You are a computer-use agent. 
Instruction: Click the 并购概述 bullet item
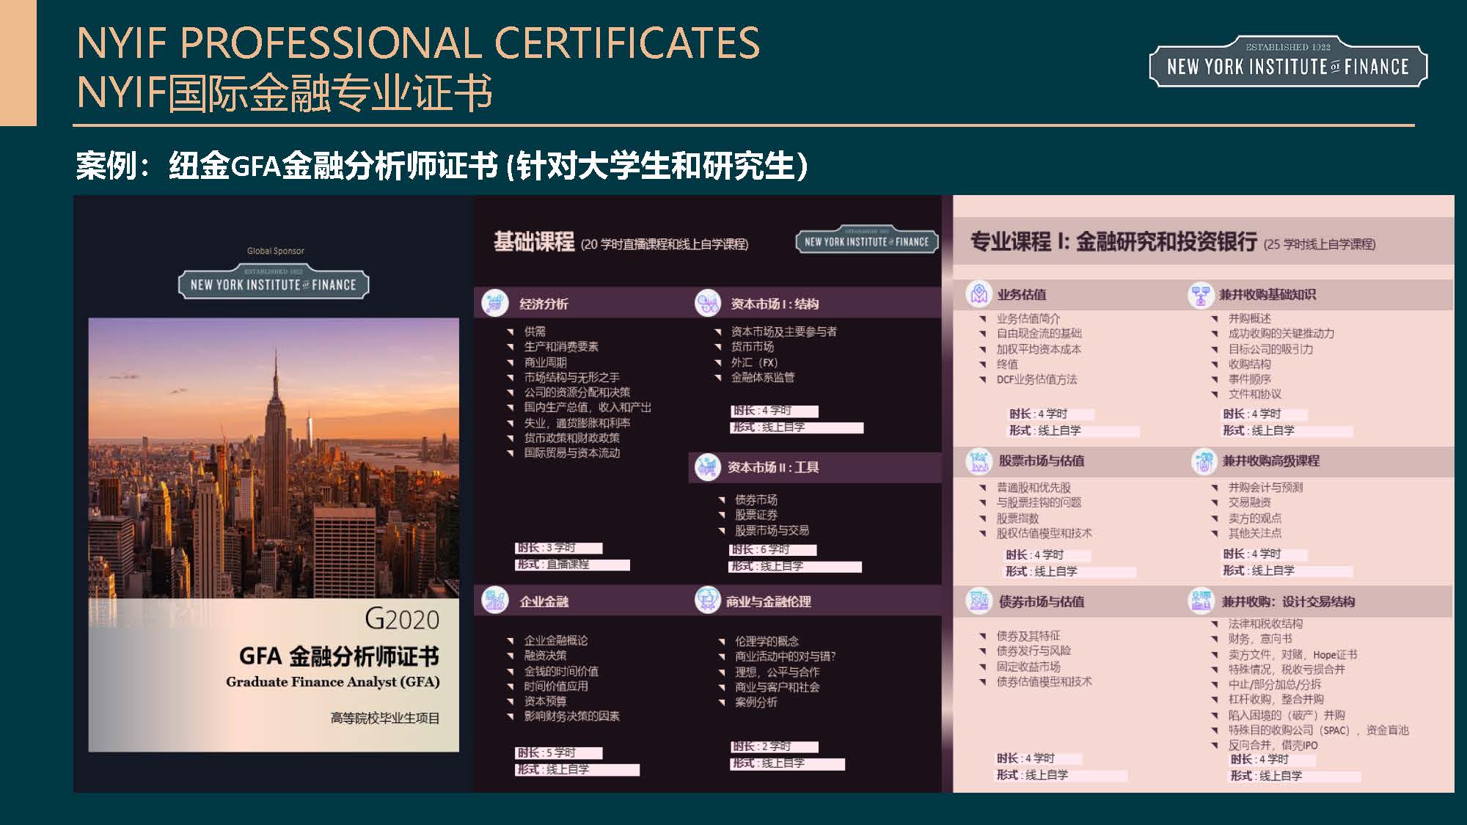pos(1249,318)
